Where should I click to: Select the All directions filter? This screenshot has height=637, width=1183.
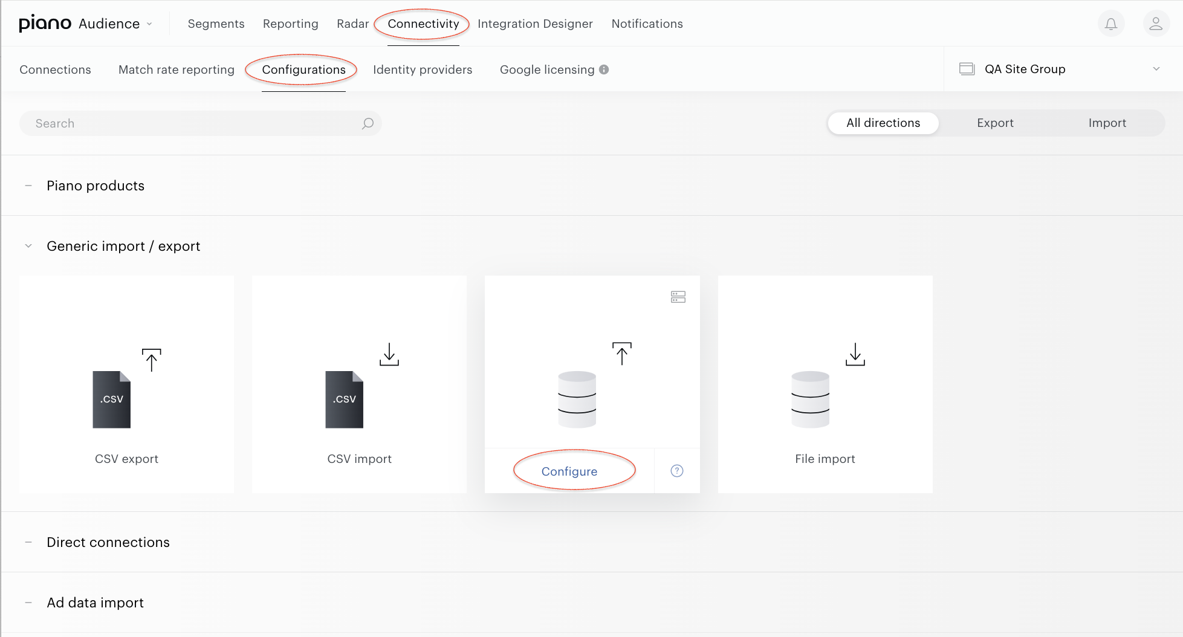coord(883,123)
